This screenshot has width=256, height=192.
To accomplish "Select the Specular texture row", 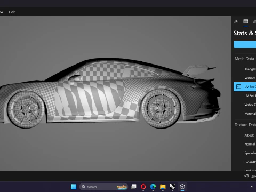I will 250,153.
